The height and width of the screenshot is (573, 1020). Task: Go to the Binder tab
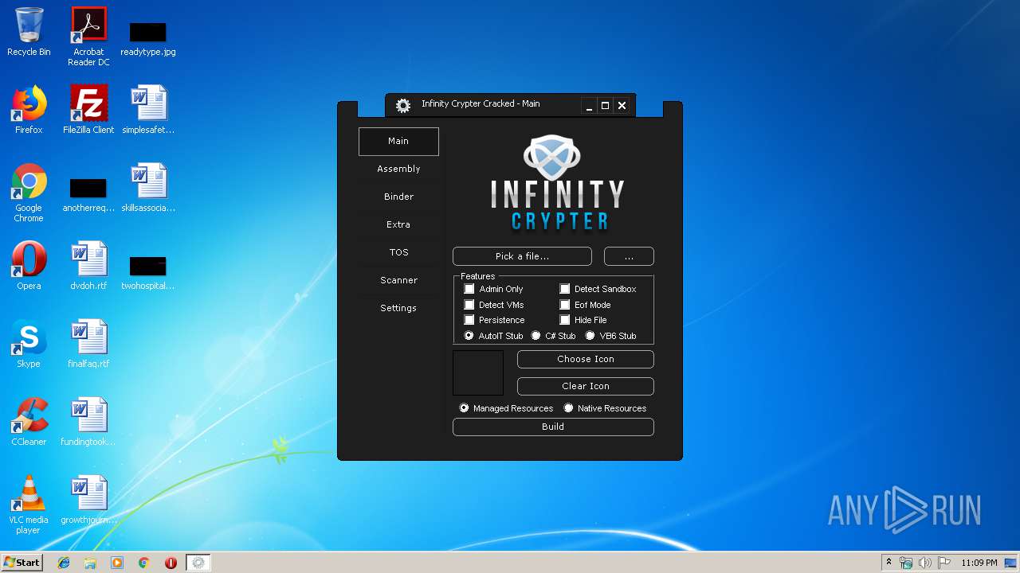coord(398,197)
